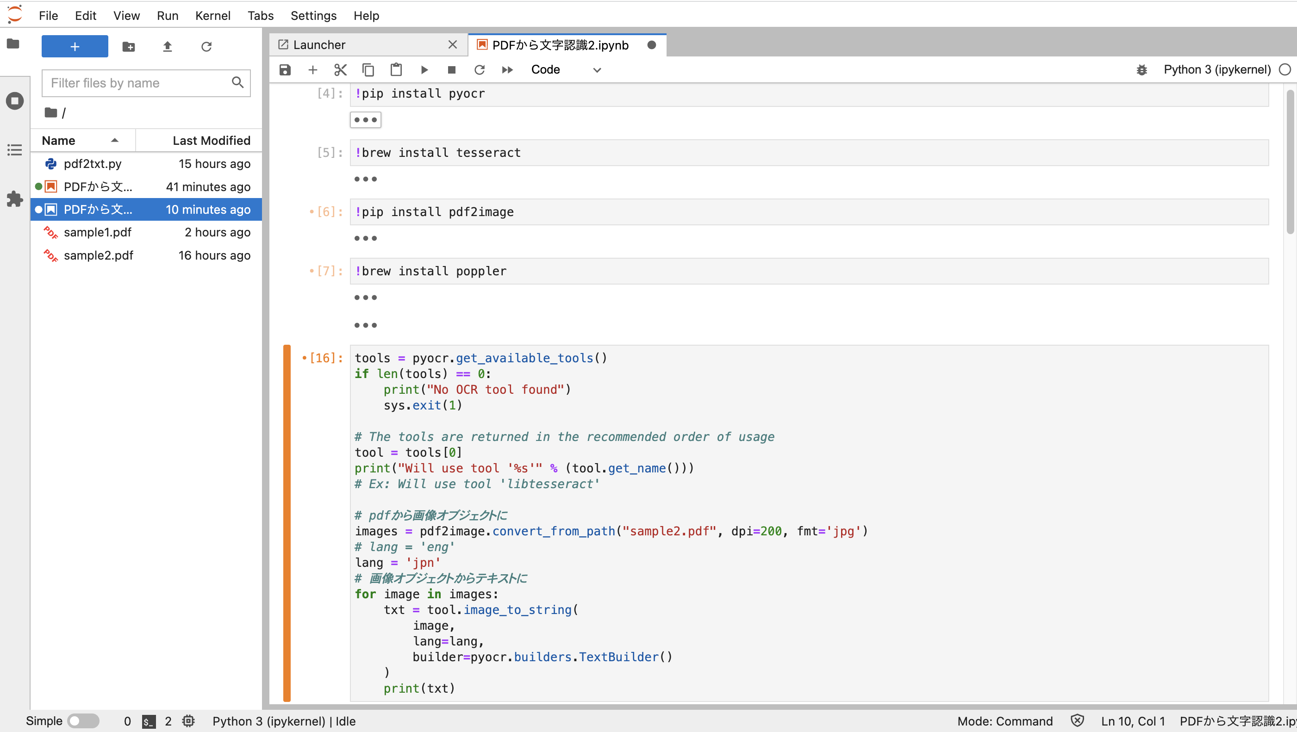Image resolution: width=1297 pixels, height=732 pixels.
Task: Restart kernel and run all cells
Action: 507,70
